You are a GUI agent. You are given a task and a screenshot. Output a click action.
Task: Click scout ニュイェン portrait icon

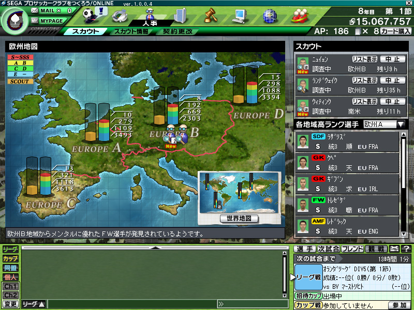[303, 65]
